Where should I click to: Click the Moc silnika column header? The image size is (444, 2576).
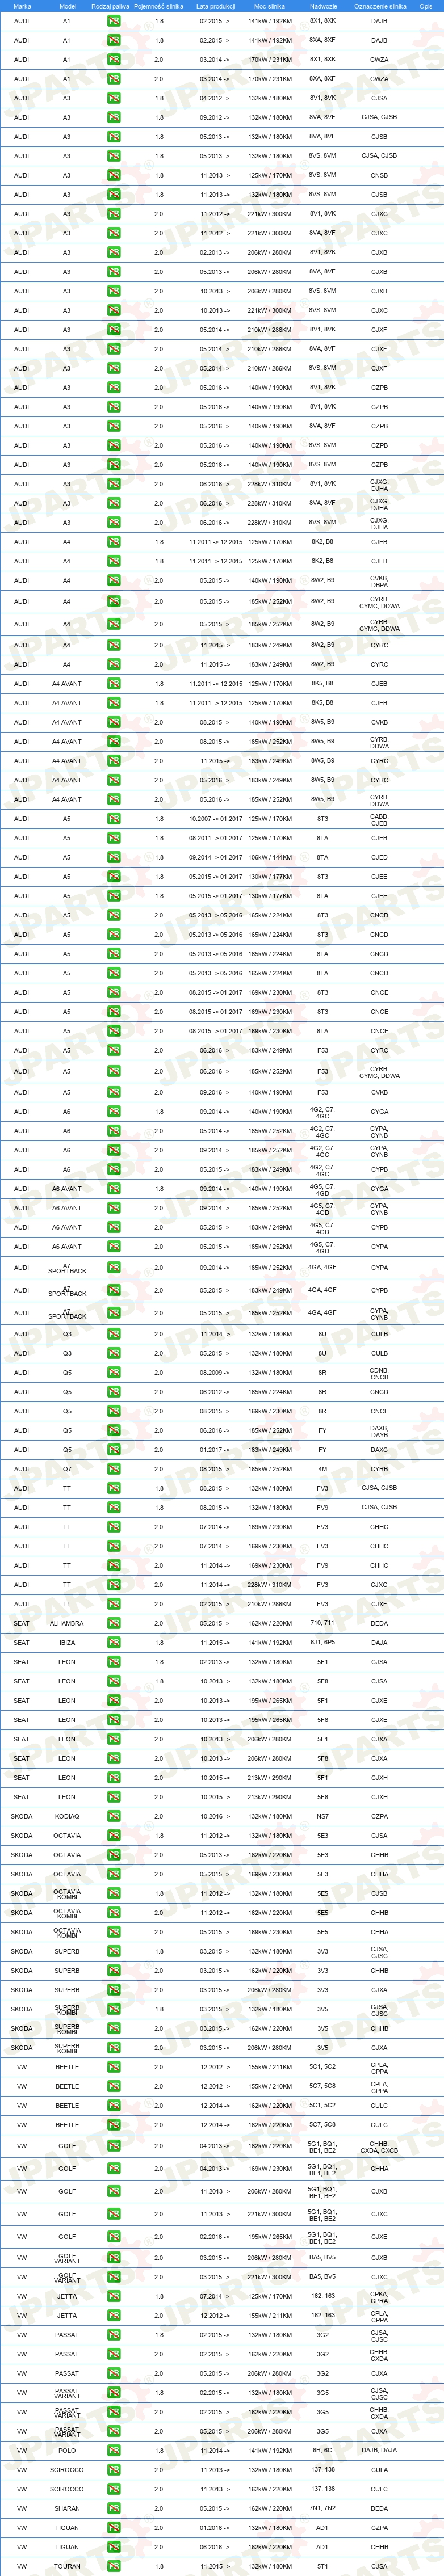[270, 6]
